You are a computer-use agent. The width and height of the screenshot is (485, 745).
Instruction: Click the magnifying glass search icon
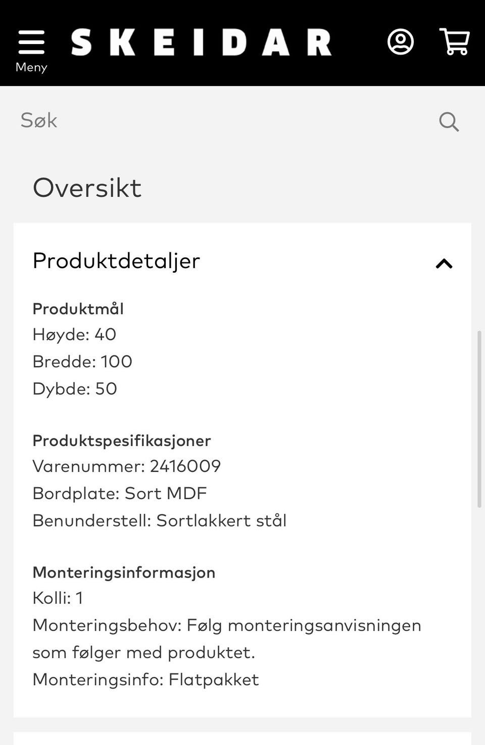449,121
